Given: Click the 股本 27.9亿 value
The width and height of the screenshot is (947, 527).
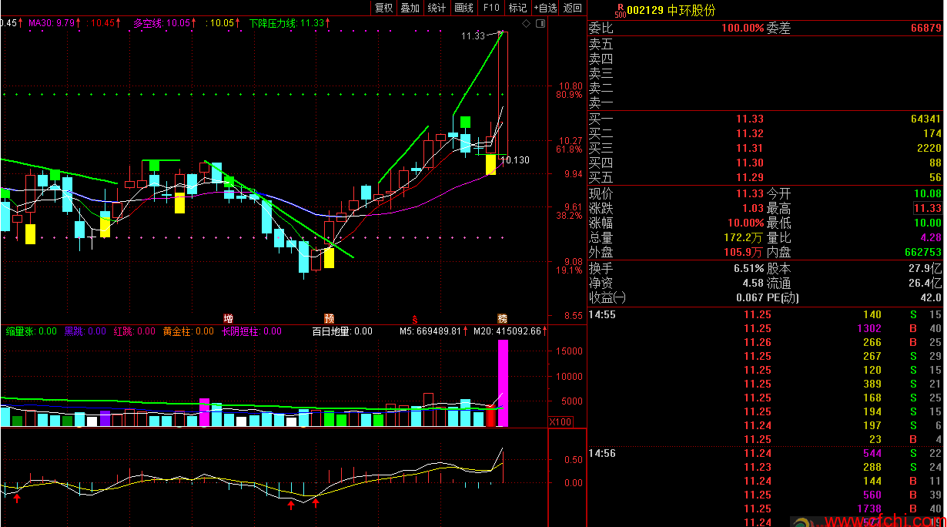Looking at the screenshot, I should (x=926, y=269).
